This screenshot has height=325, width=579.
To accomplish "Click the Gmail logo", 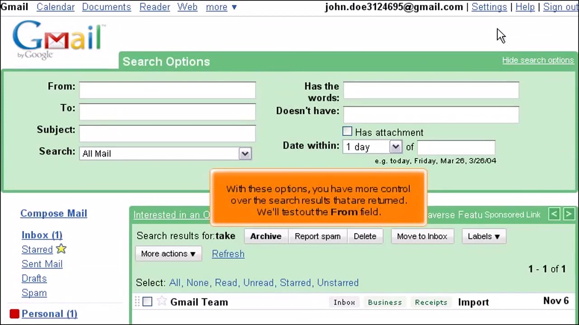I will coord(58,40).
